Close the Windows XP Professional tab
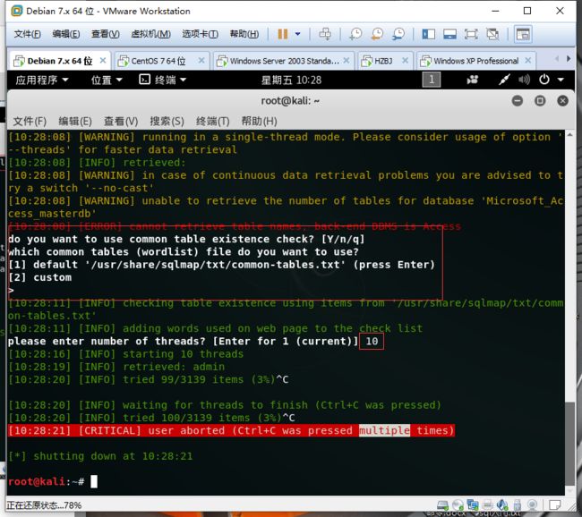582x517 pixels. coord(527,60)
